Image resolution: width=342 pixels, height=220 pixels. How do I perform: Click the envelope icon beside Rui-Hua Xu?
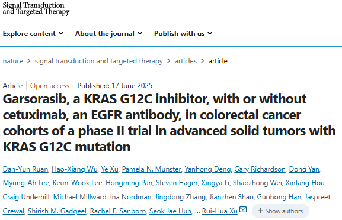coord(243,209)
